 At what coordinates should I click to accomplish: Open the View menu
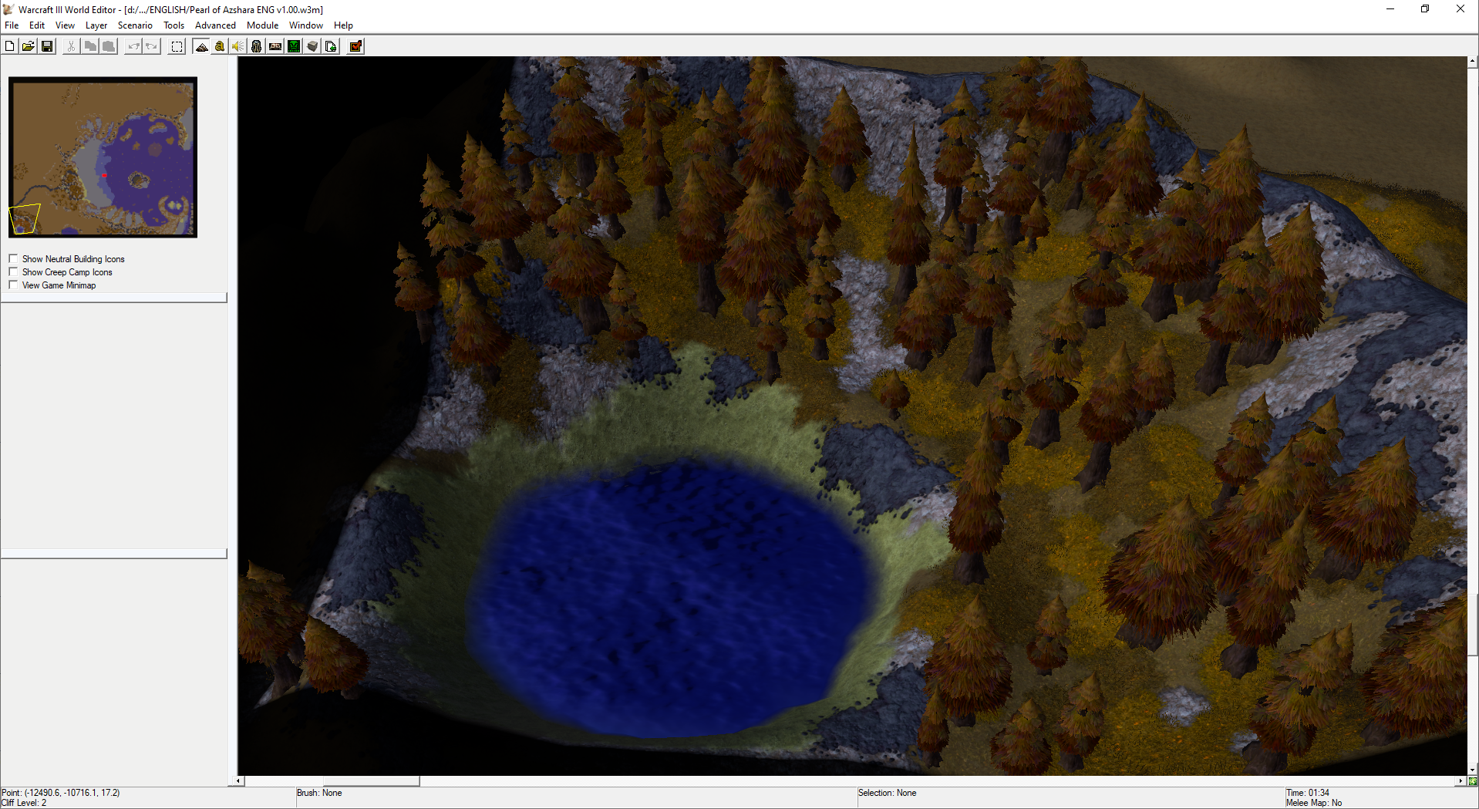click(x=65, y=25)
